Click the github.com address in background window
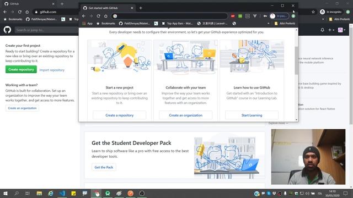353x198 pixels. tap(48, 12)
